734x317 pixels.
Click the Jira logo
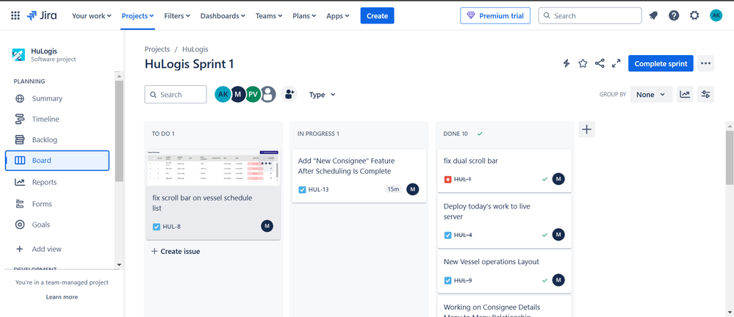(42, 15)
